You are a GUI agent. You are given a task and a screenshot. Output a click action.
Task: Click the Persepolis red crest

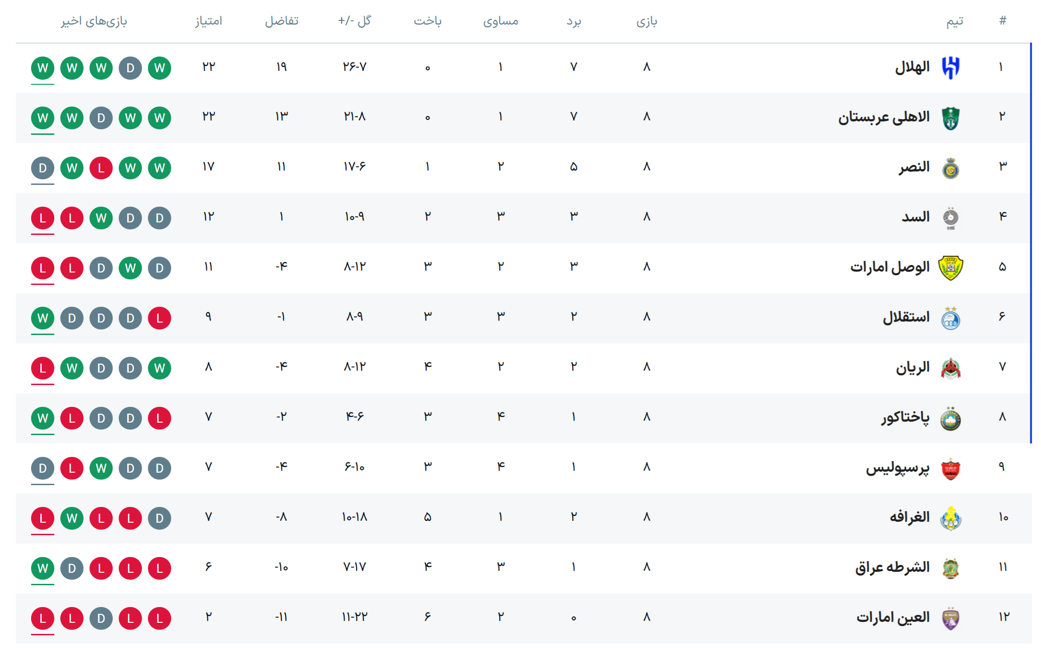point(951,468)
